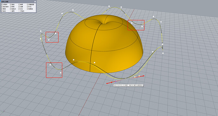Uncheck the 曲面 filter checkbox
The image size is (218, 116).
tap(19, 4)
